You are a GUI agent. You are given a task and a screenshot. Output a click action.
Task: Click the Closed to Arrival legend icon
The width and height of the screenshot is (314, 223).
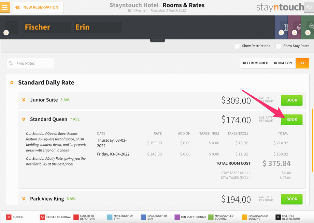[x=42, y=217]
